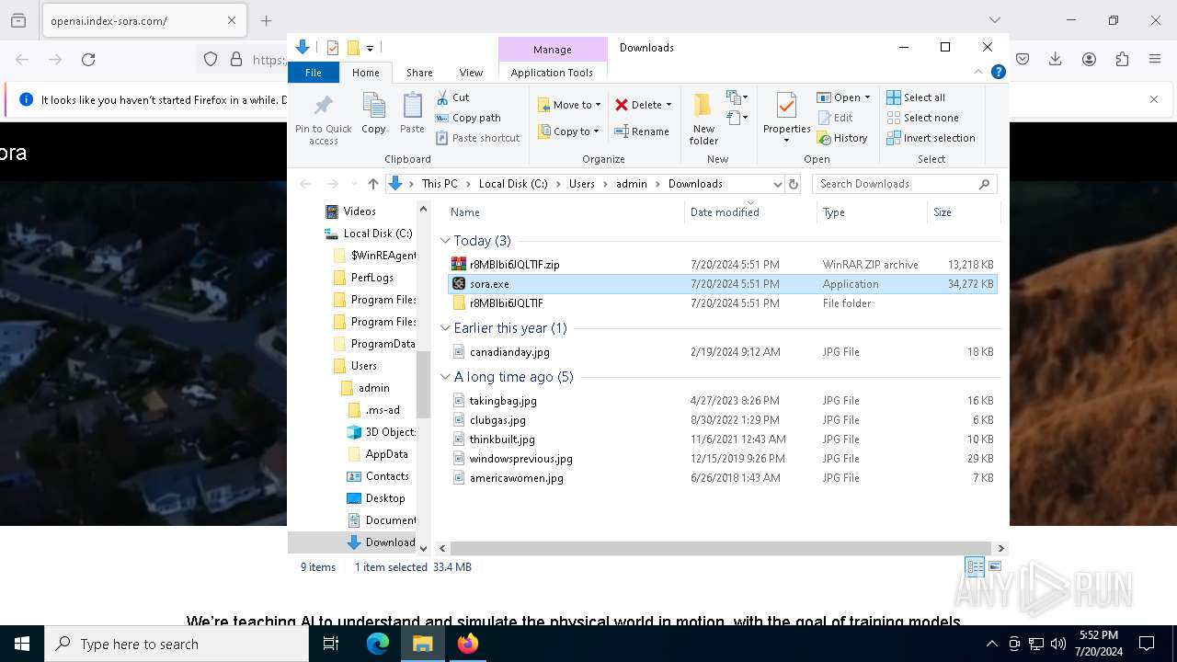Click the Edit button in Open group
The image size is (1177, 662).
point(835,118)
